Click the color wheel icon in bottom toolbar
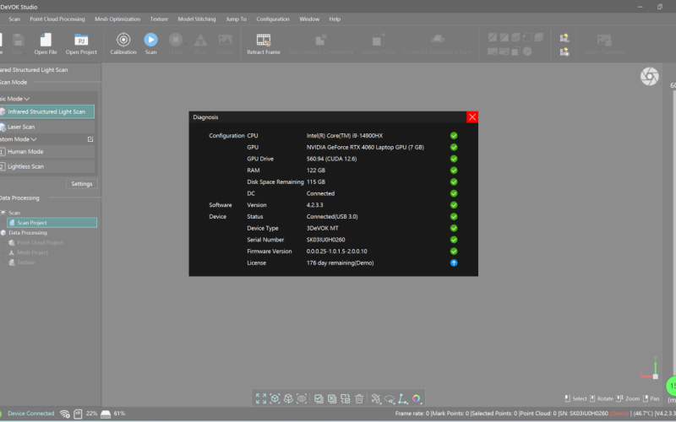The width and height of the screenshot is (676, 422). 417,398
